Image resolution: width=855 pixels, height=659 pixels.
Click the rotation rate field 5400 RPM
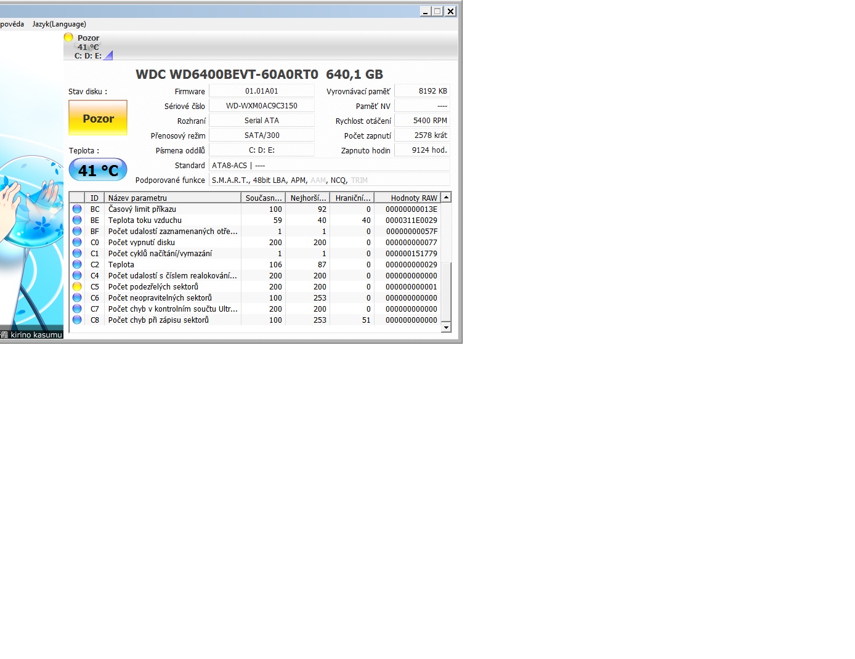point(423,120)
